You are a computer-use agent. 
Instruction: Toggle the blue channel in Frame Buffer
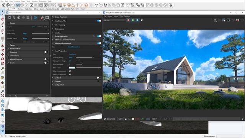pos(137,20)
